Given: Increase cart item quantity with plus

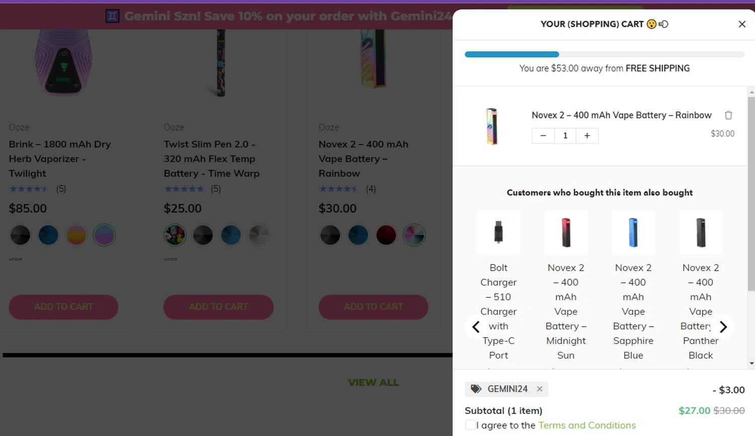Looking at the screenshot, I should (x=587, y=136).
